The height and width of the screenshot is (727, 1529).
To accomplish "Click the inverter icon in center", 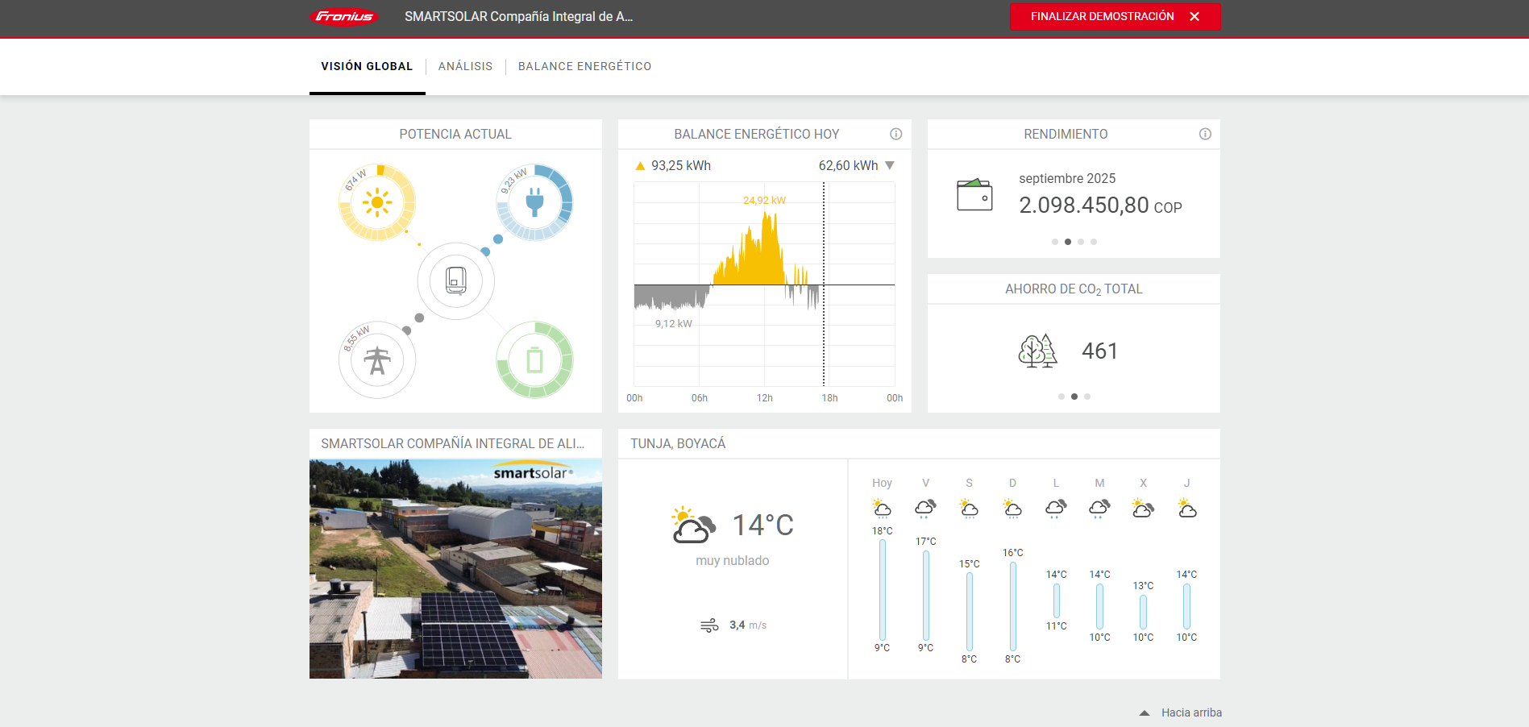I will 455,281.
